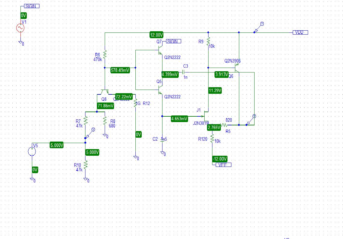The image size is (343, 239).
Task: Select resistor R10 zigzag symbol
Action: coord(85,164)
